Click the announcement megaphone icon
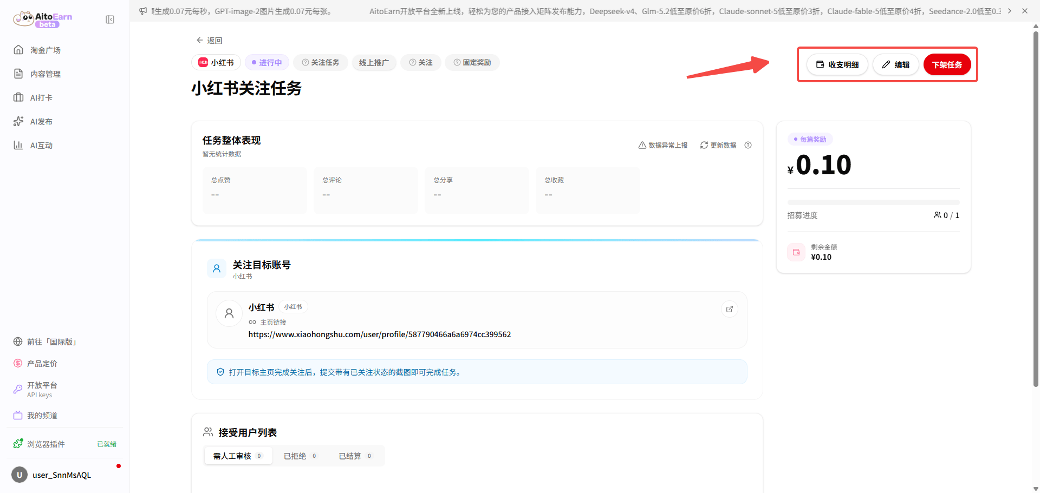 (143, 11)
